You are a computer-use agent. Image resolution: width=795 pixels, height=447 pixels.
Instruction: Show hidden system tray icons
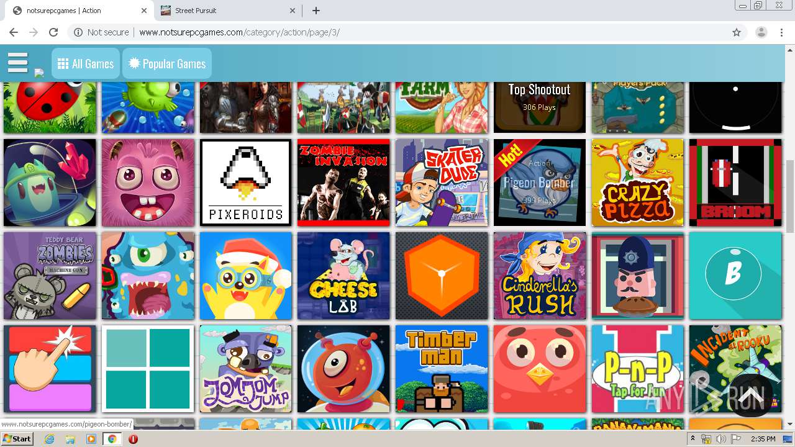point(693,439)
